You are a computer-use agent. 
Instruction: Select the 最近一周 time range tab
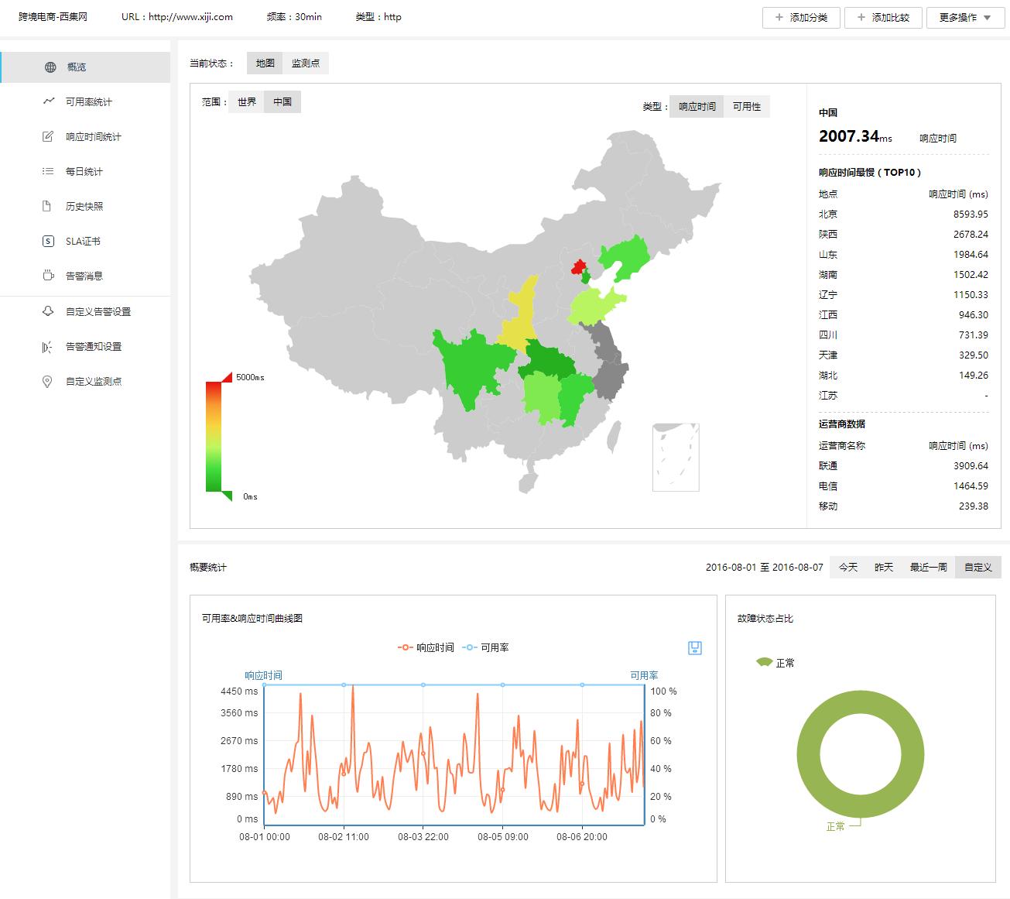pyautogui.click(x=928, y=568)
